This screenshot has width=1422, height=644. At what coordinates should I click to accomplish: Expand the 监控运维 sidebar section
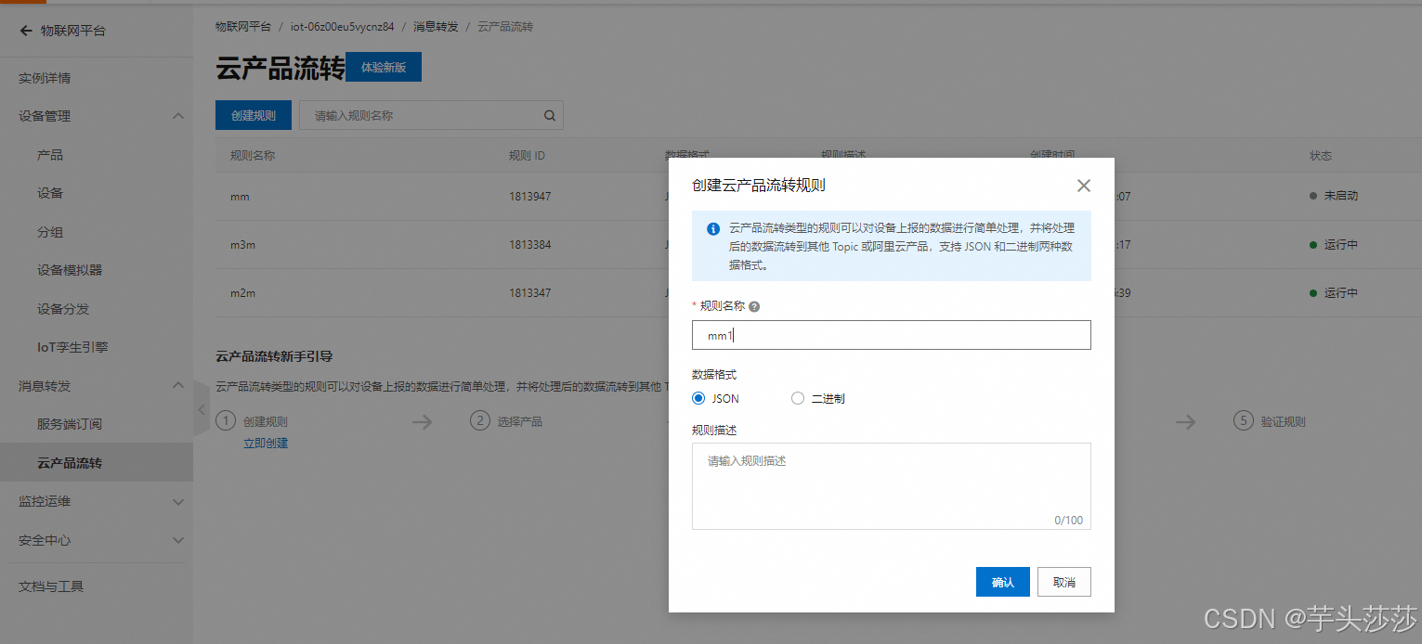(x=178, y=501)
